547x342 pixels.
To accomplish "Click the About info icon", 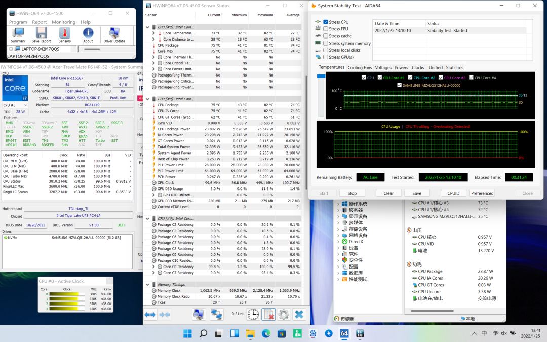I will tap(88, 35).
